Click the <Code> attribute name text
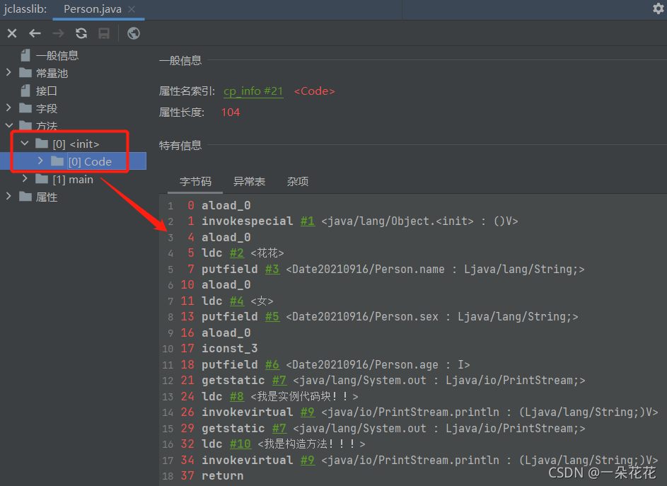 point(314,91)
